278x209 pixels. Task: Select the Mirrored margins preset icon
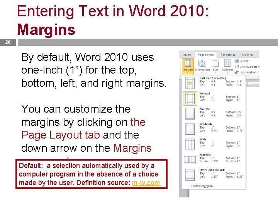pos(190,159)
